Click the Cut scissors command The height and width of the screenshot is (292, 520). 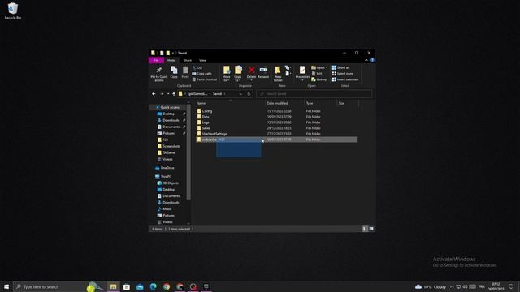pyautogui.click(x=197, y=67)
